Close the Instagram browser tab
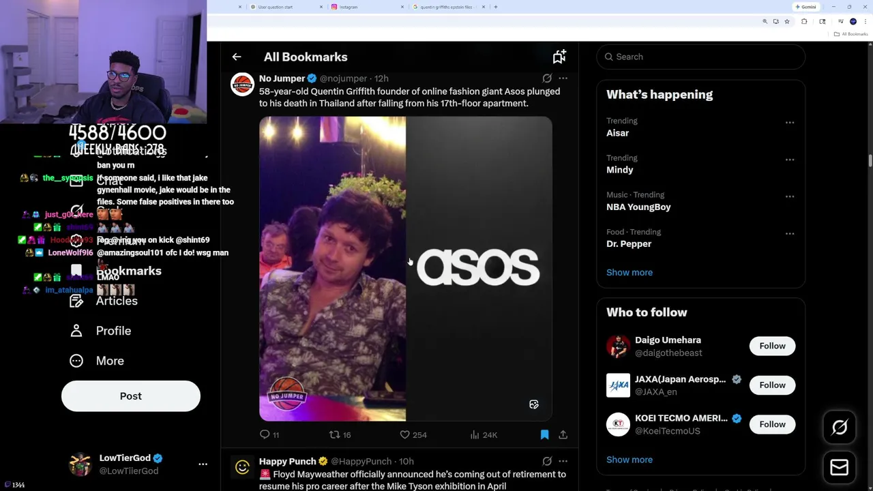This screenshot has width=873, height=491. (x=402, y=7)
